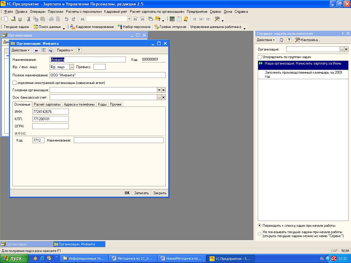Expand the Действия dropdown in Инфанта form
Viewport: 351px width, 263px height.
20,50
